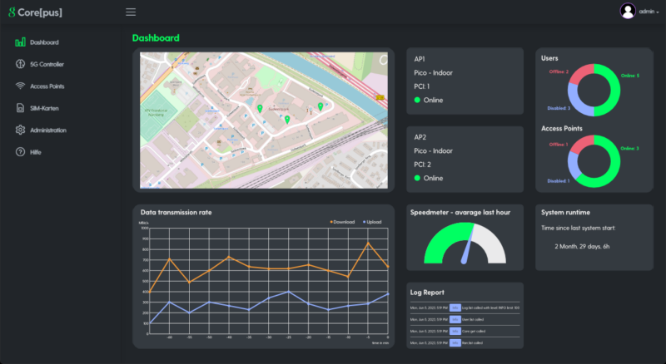
Task: Click the Core[pus] logo
Action: coord(37,12)
